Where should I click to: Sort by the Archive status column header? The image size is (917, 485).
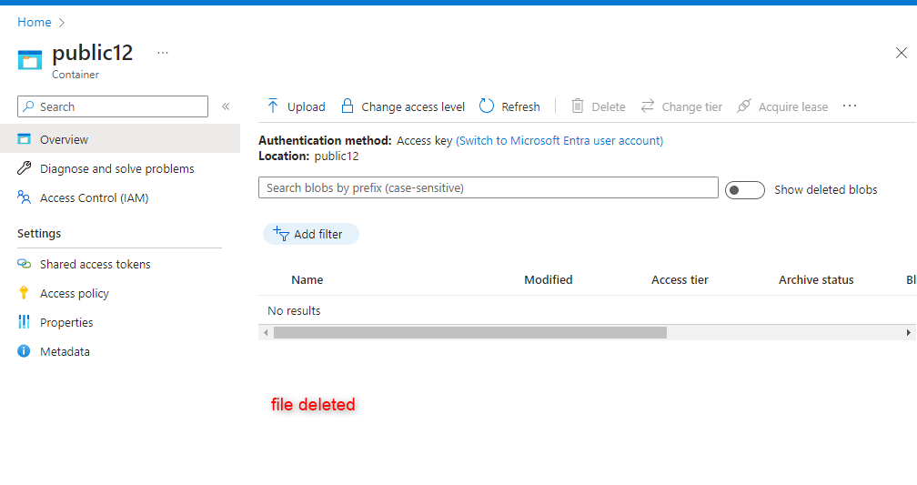click(816, 279)
